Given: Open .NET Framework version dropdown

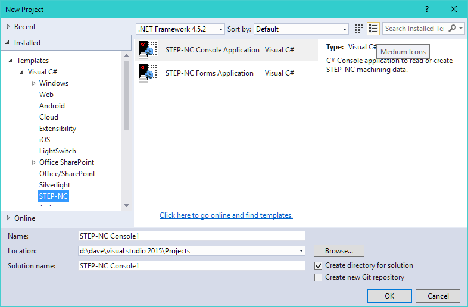Looking at the screenshot, I should (180, 29).
